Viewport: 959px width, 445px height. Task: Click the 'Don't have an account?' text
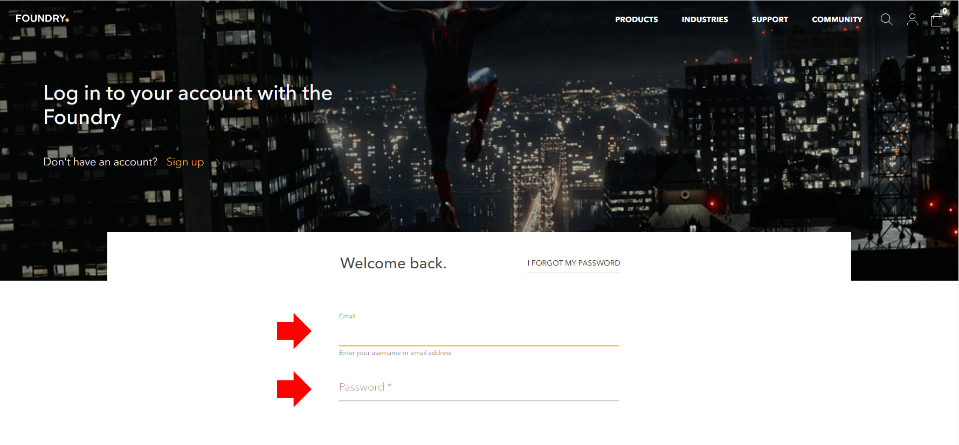pos(100,162)
